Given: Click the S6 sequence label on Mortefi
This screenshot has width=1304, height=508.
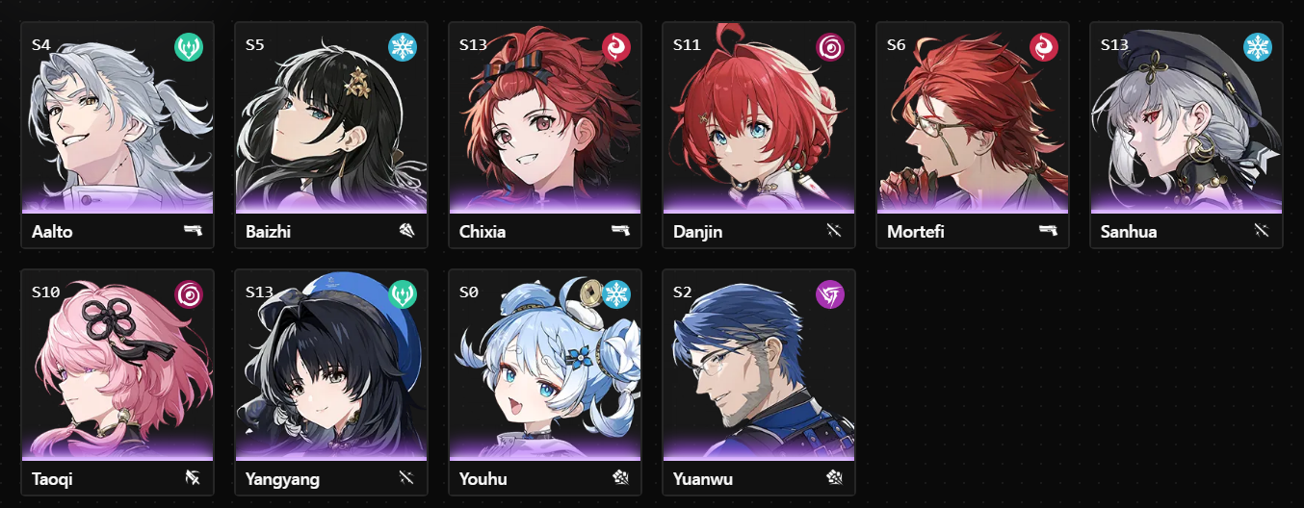Looking at the screenshot, I should pos(897,44).
